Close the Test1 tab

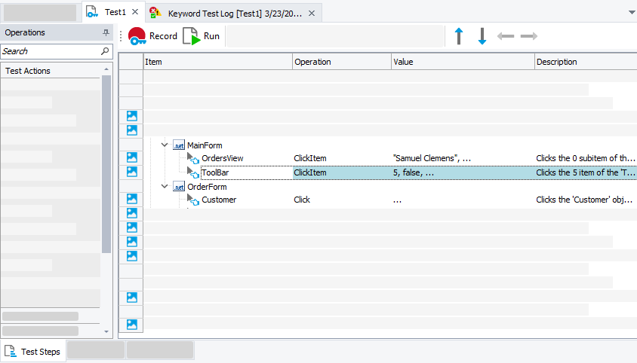click(x=134, y=12)
